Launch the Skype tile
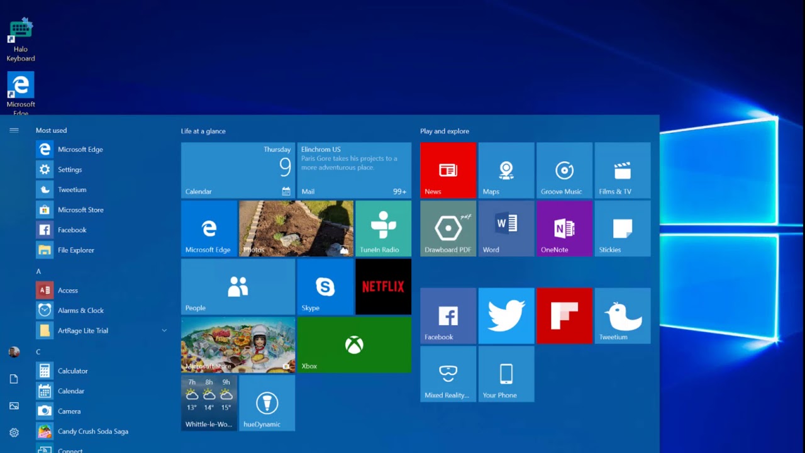 (x=325, y=287)
